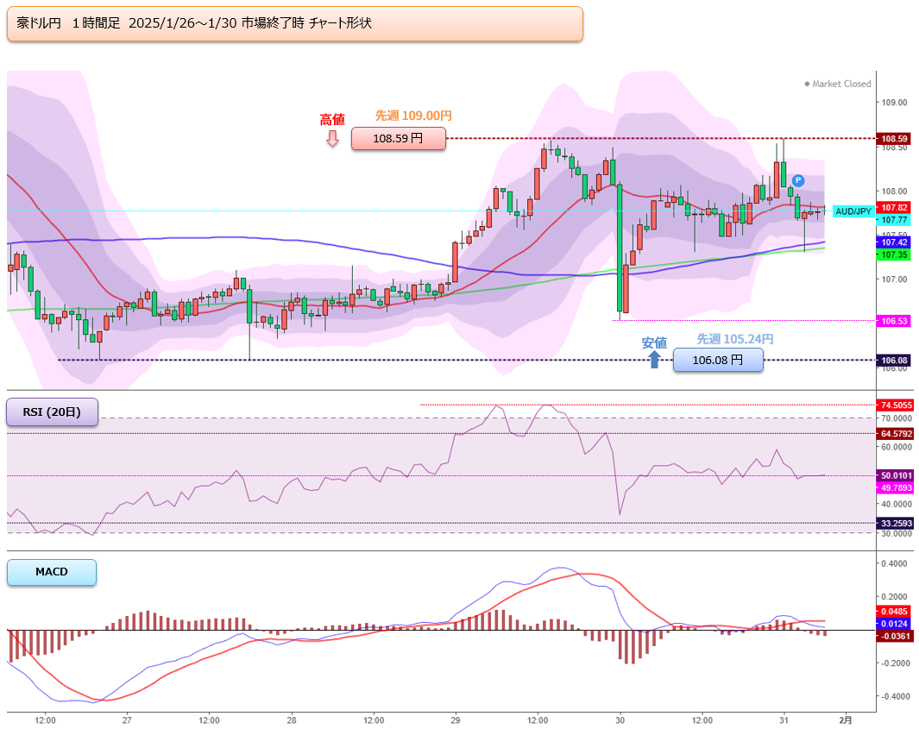Viewport: 919px width, 729px height.
Task: Click the blue P marker on the chart
Action: pyautogui.click(x=797, y=180)
